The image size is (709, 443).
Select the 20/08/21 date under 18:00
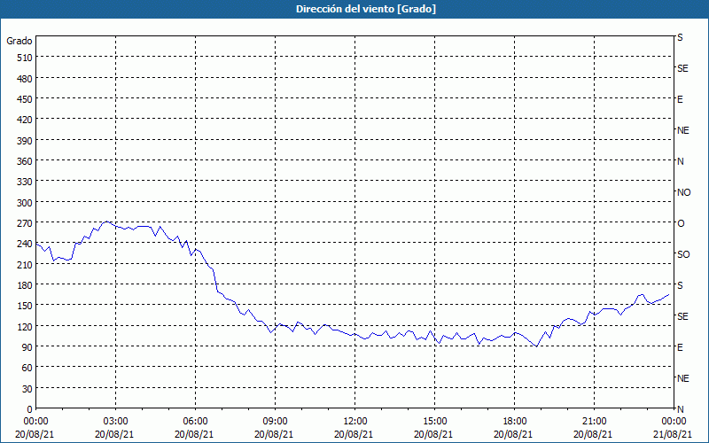(513, 434)
